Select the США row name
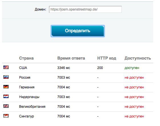Screen dimensions: 160x126 23,68
